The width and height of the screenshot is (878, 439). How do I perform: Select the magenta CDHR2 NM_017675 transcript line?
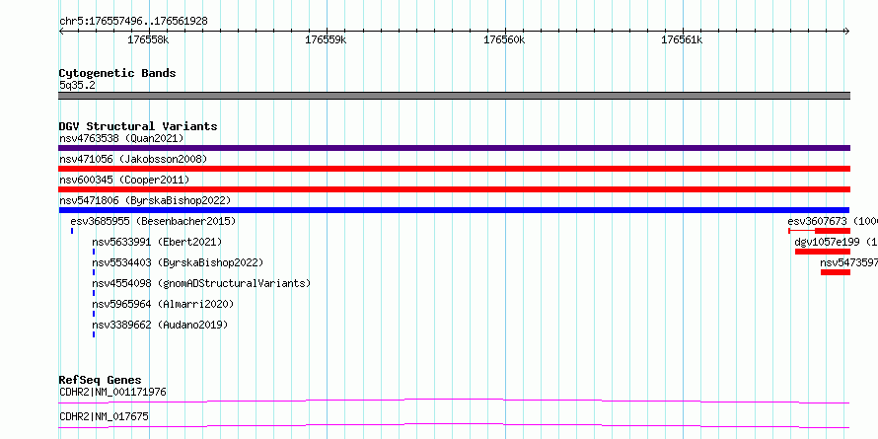[454, 426]
